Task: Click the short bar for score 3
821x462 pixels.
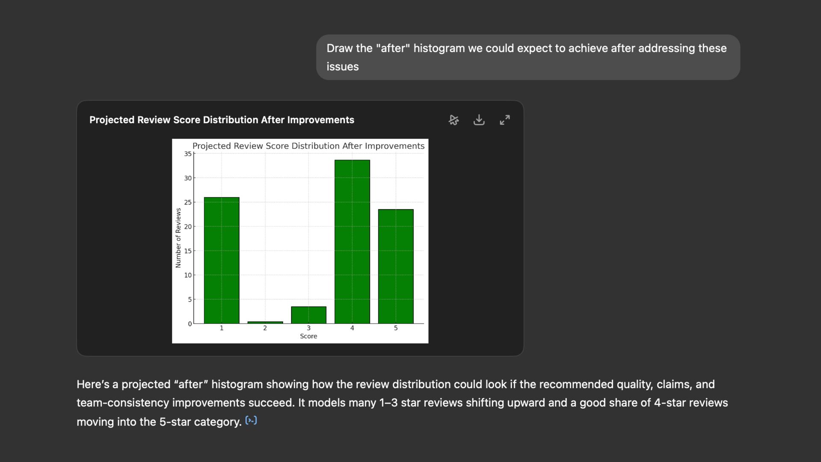Action: coord(309,315)
